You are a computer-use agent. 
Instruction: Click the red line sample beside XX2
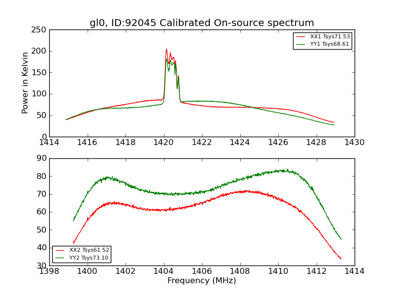[60, 250]
